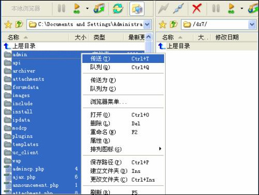Screen dimensions: 259x195
Task: Choose 属性(R) from context menu
Action: (123, 141)
